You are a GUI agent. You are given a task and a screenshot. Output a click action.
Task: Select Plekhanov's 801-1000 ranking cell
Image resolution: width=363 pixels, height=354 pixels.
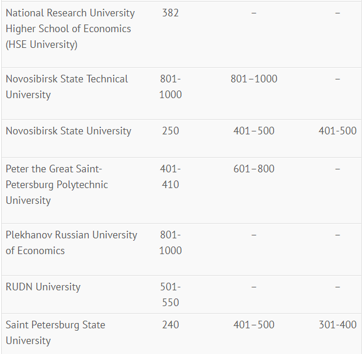click(x=170, y=243)
